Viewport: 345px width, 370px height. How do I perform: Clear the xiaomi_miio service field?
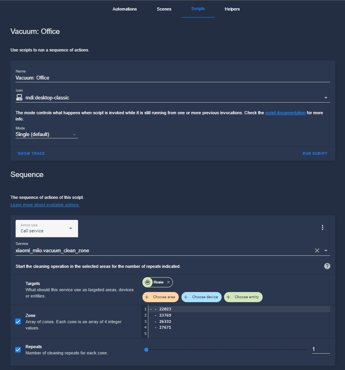pyautogui.click(x=317, y=251)
